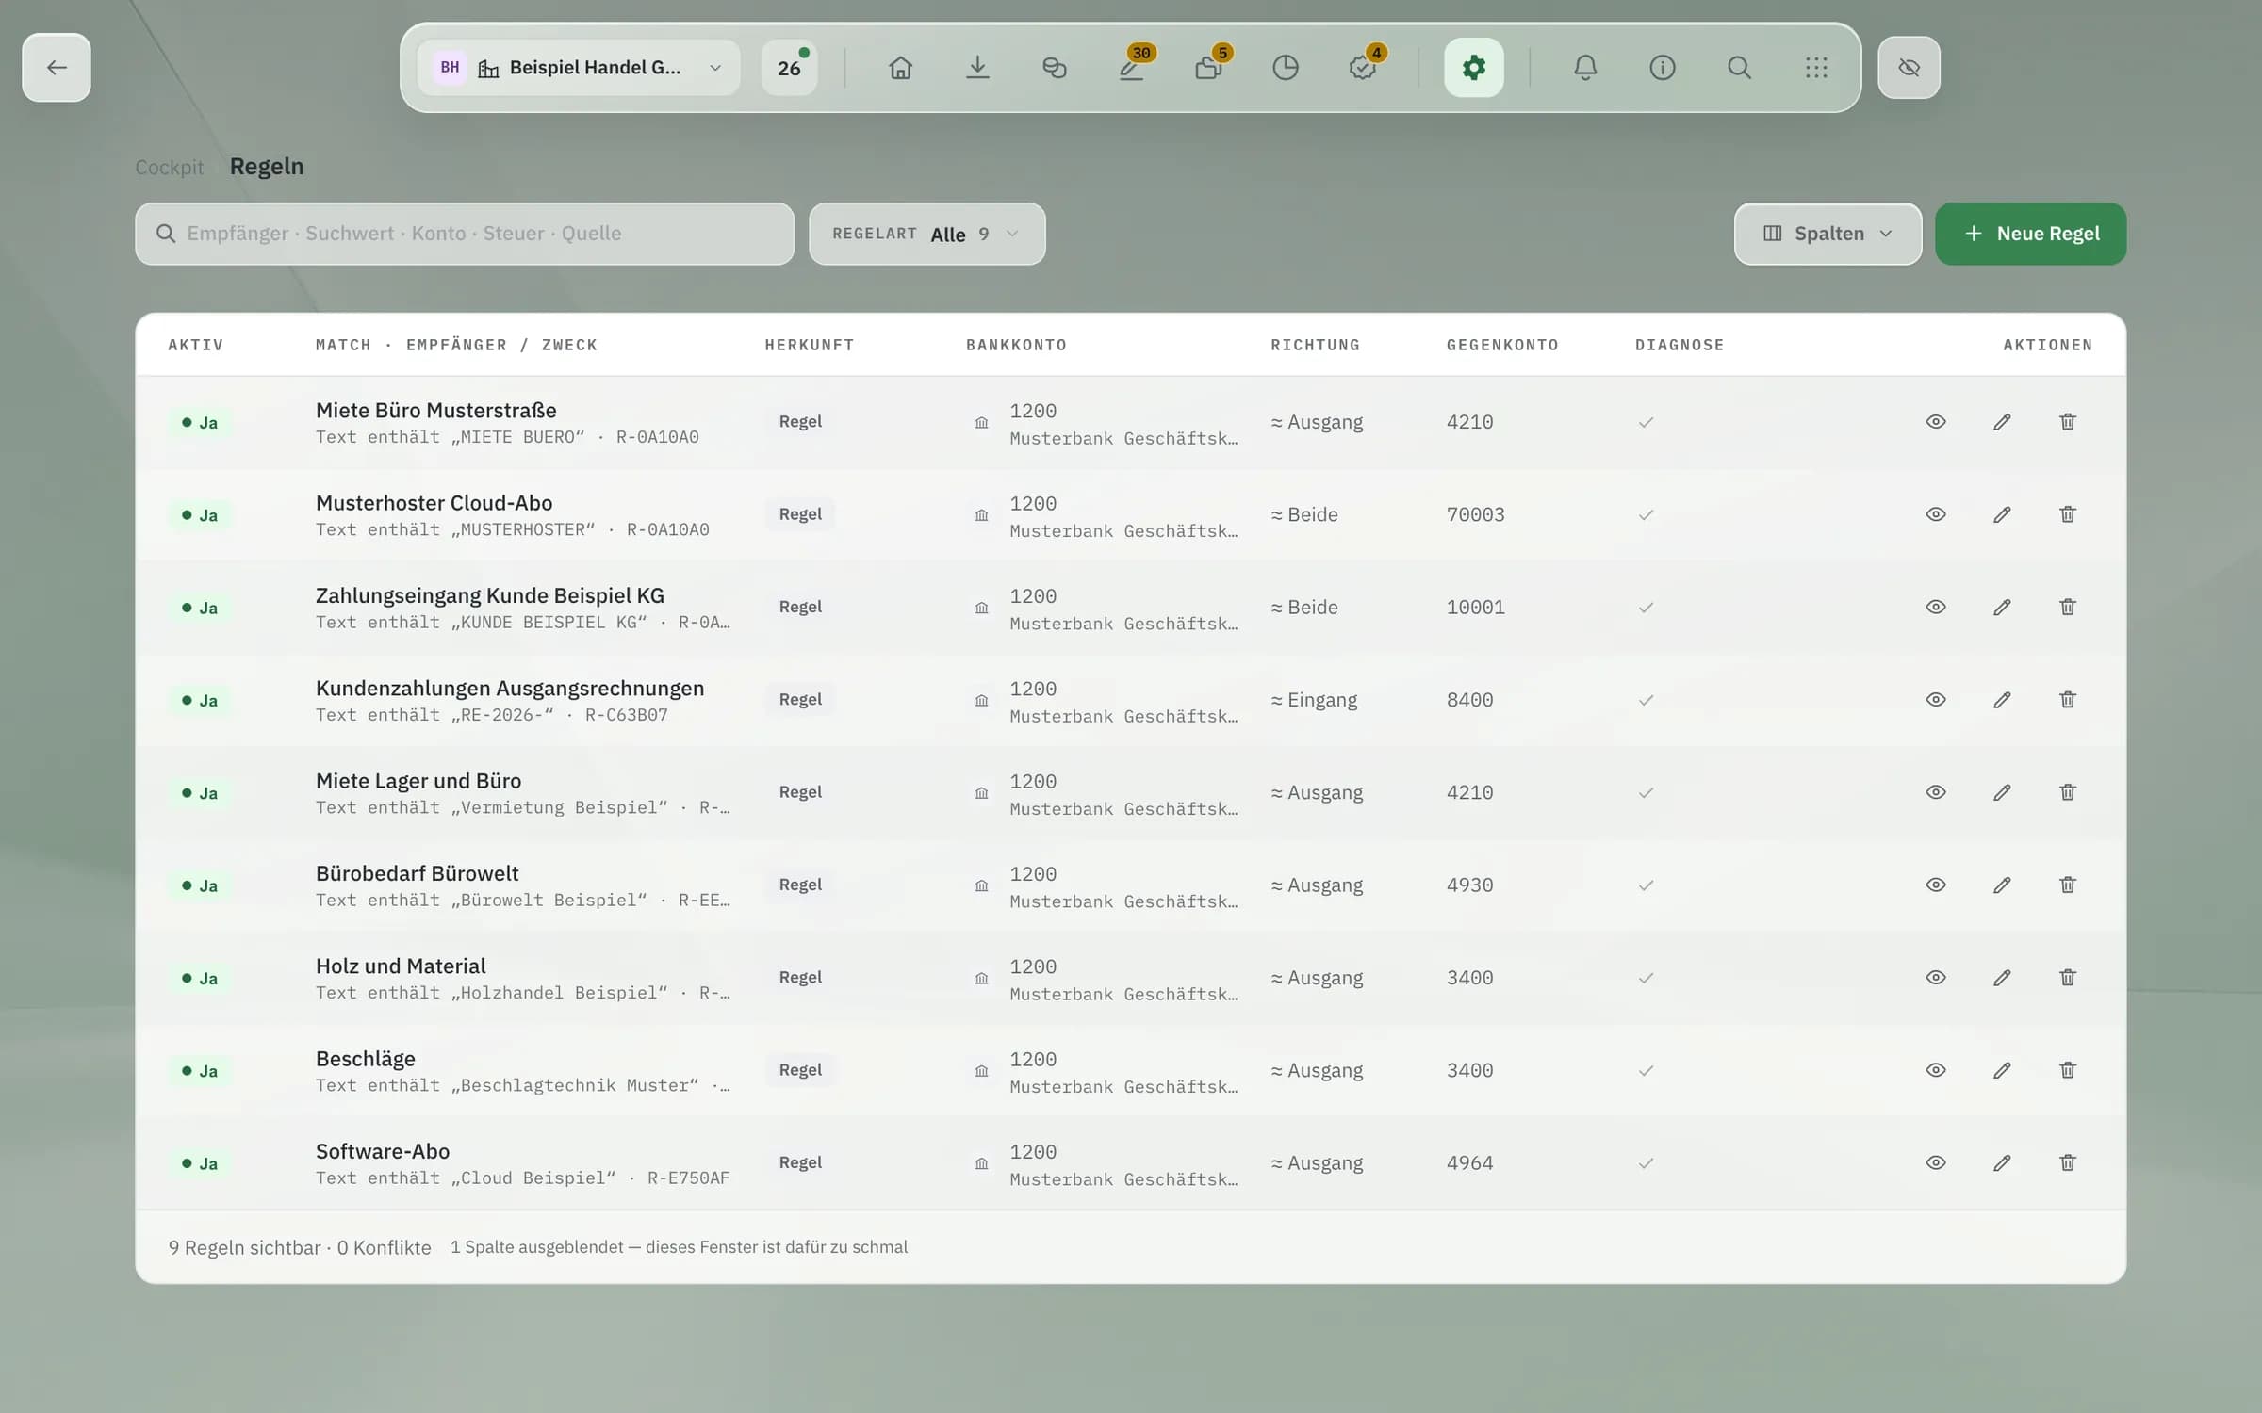Click the Cockpit breadcrumb link
This screenshot has width=2262, height=1413.
click(x=169, y=167)
